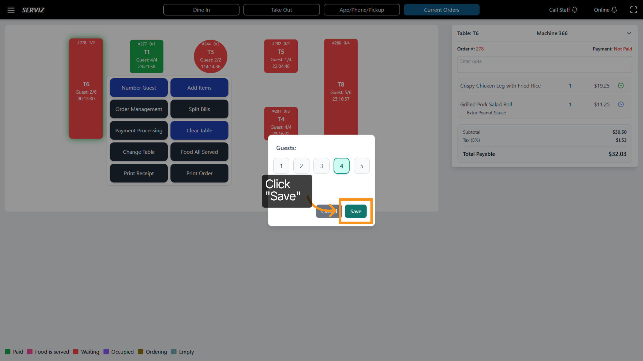Pick 5 in the Guests selector
Screen dimensions: 643x361
coord(361,166)
